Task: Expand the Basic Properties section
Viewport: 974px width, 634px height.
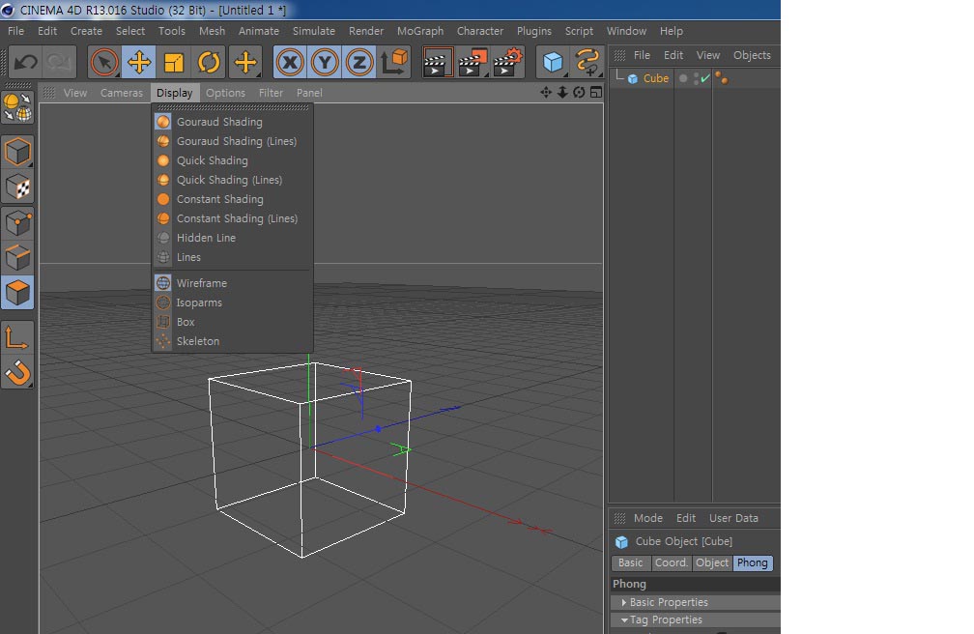Action: pyautogui.click(x=669, y=602)
